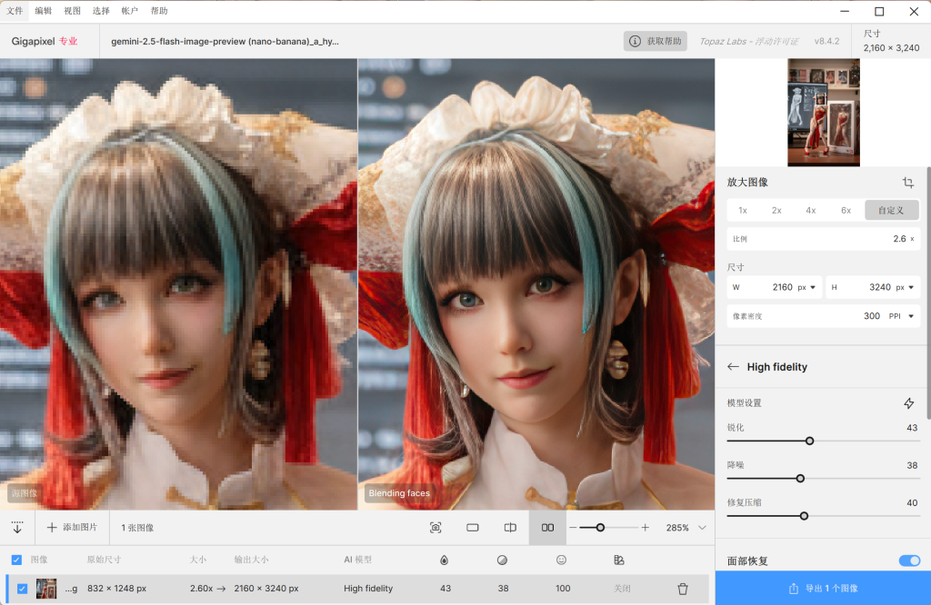The image size is (931, 605).
Task: Uncheck the checkbox for the image row
Action: click(23, 589)
